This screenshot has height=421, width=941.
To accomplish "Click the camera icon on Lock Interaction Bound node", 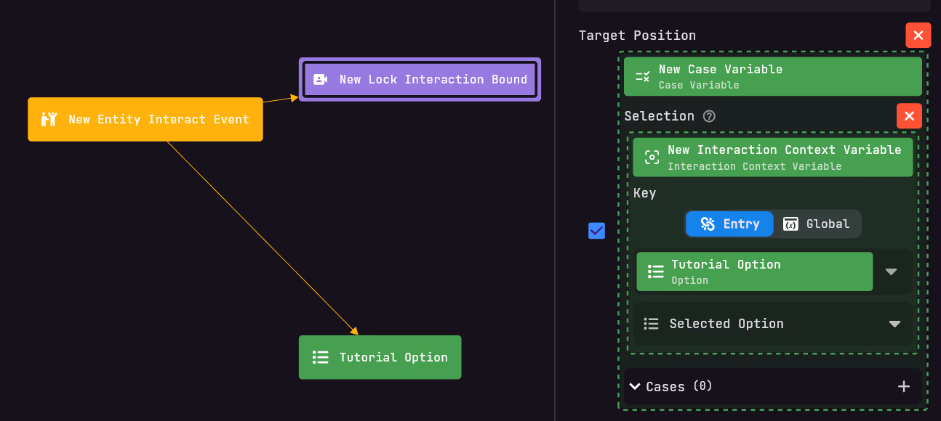I will [x=320, y=79].
